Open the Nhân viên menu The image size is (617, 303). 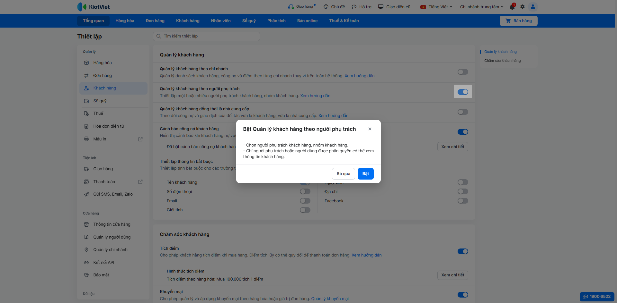point(221,21)
